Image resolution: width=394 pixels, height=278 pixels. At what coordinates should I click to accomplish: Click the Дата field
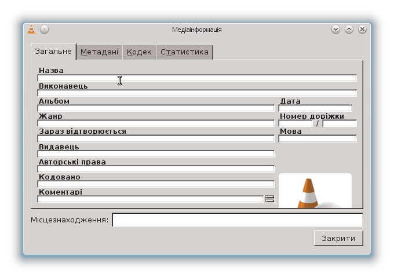point(315,108)
